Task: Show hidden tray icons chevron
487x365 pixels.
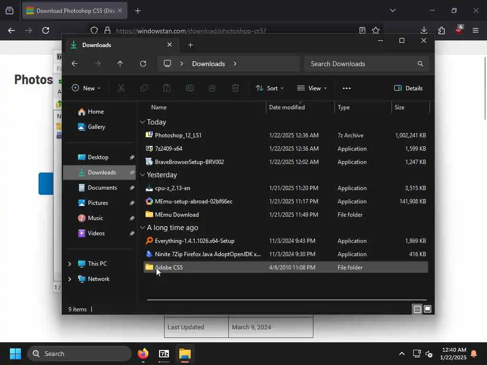Action: click(402, 354)
